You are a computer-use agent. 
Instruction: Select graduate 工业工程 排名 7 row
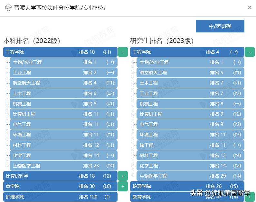[190, 93]
